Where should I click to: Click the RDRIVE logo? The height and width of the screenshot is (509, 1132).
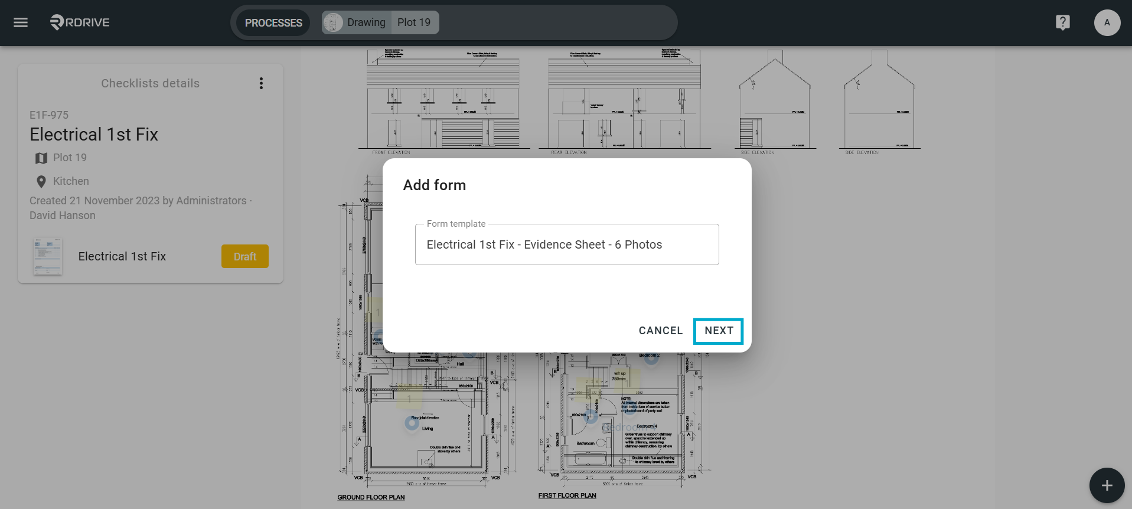click(80, 22)
